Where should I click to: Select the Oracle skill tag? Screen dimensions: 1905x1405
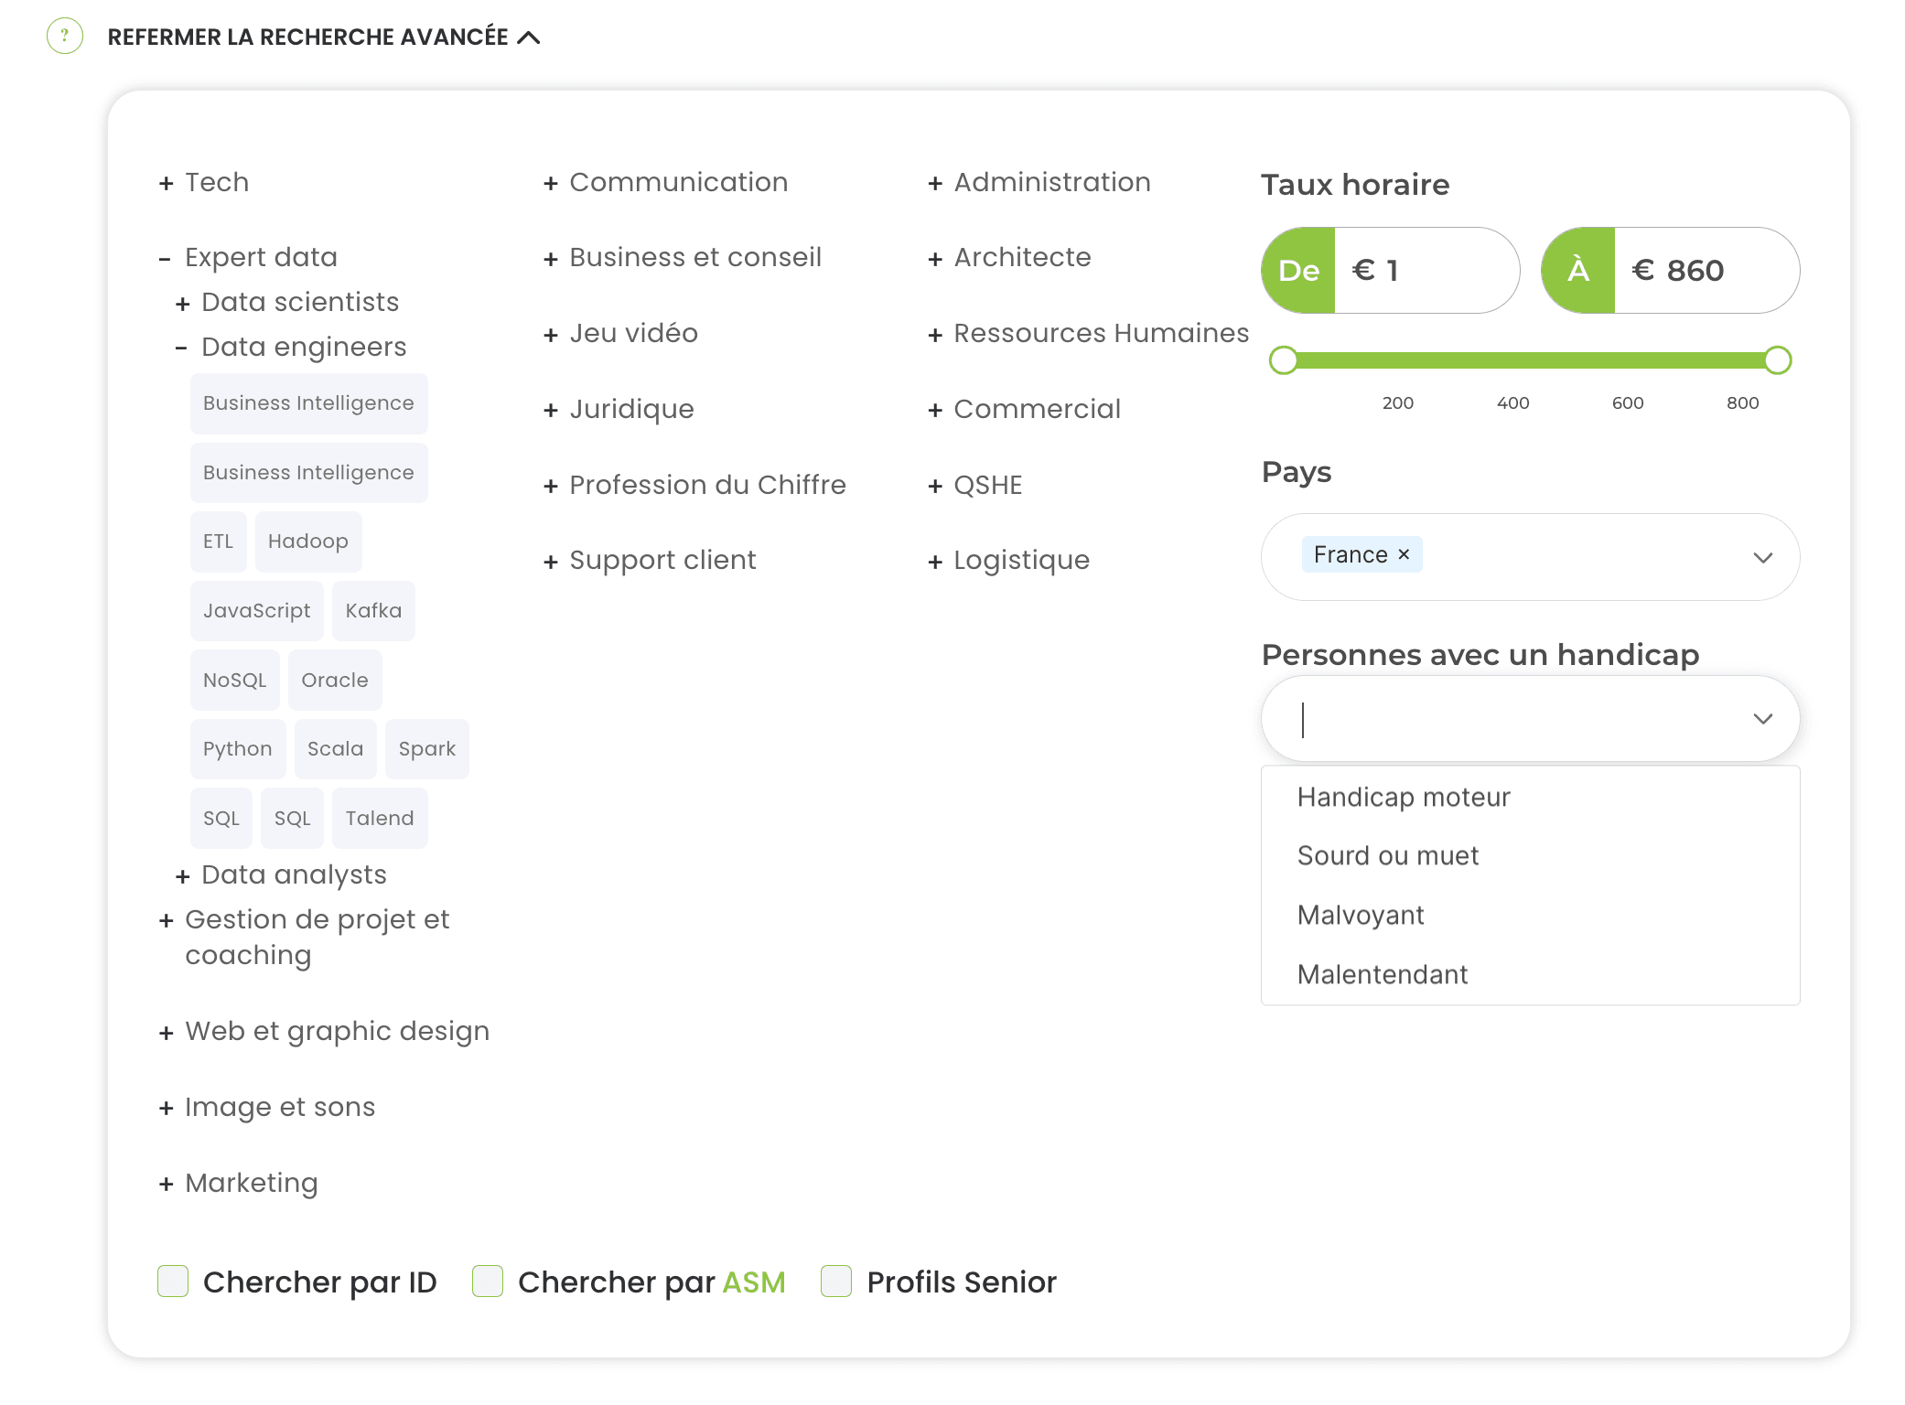(335, 680)
